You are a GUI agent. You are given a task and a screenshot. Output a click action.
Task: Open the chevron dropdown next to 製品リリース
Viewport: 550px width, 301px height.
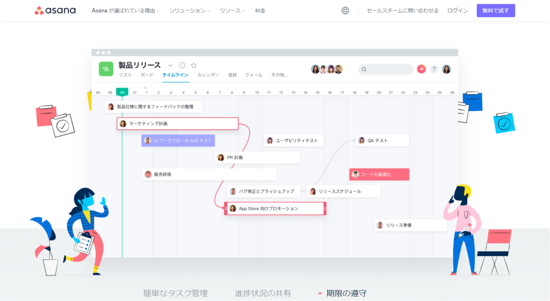point(170,65)
